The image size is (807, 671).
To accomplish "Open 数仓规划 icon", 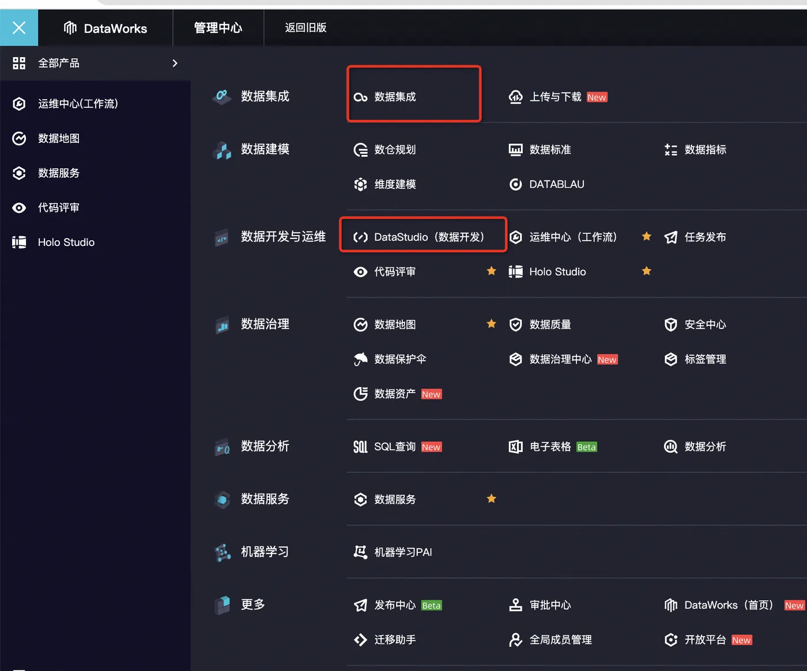I will coord(360,150).
